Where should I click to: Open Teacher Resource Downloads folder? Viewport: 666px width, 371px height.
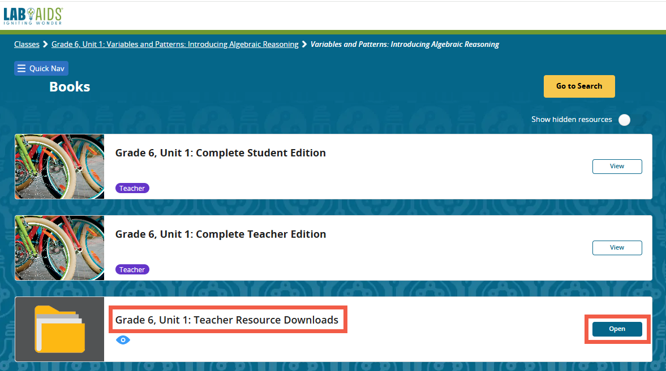[x=617, y=329]
